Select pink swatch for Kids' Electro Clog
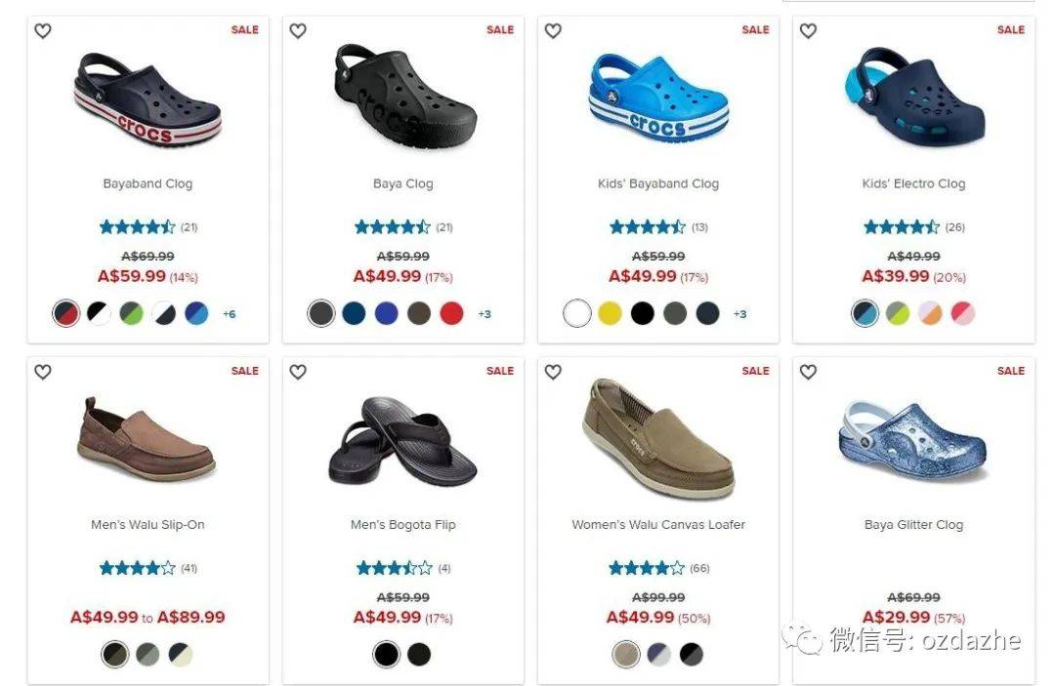The height and width of the screenshot is (686, 1055). tap(963, 313)
